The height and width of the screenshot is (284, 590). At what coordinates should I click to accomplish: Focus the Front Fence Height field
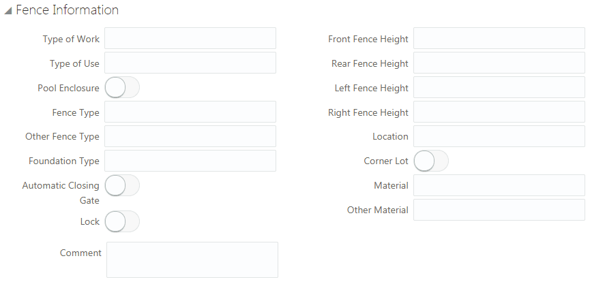pyautogui.click(x=499, y=38)
